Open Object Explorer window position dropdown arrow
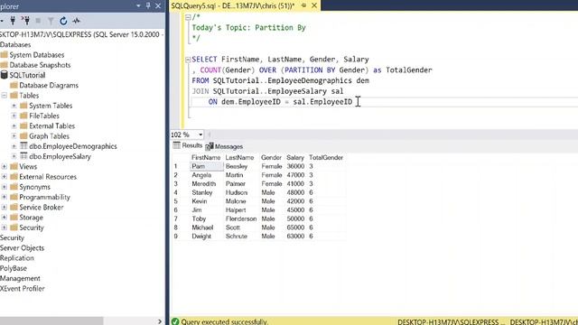 coord(138,6)
